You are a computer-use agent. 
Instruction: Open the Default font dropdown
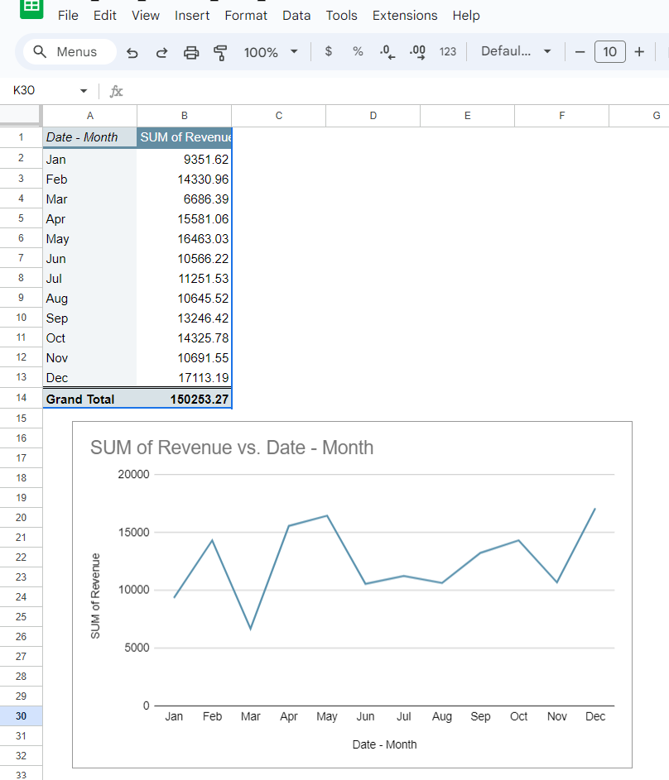coord(516,51)
